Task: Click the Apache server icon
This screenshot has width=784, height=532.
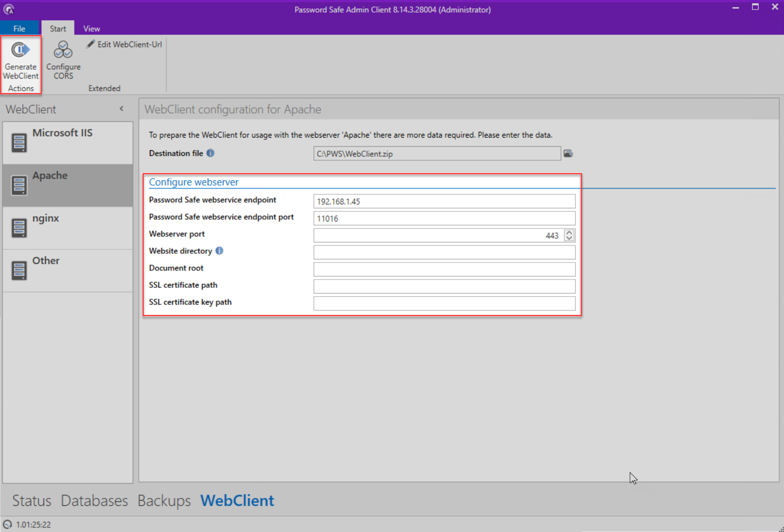Action: (19, 186)
